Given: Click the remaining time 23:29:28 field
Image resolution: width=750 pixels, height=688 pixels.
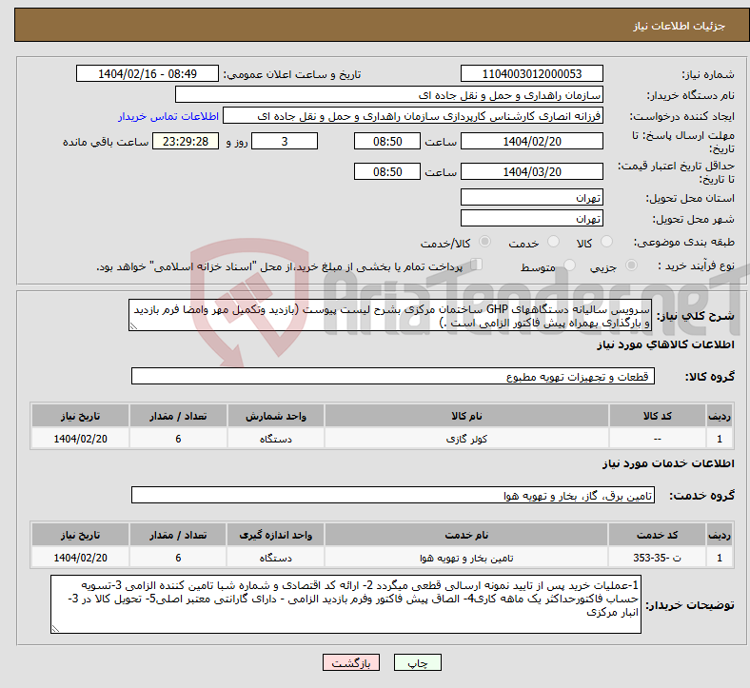Looking at the screenshot, I should (x=186, y=142).
